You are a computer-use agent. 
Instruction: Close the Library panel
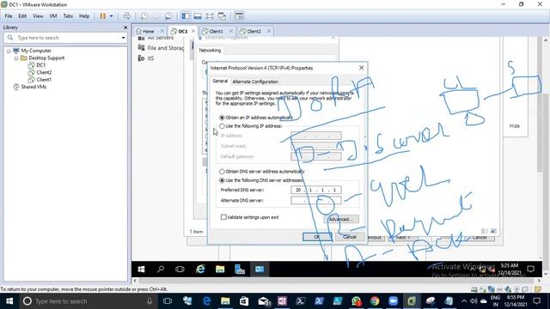pyautogui.click(x=125, y=27)
